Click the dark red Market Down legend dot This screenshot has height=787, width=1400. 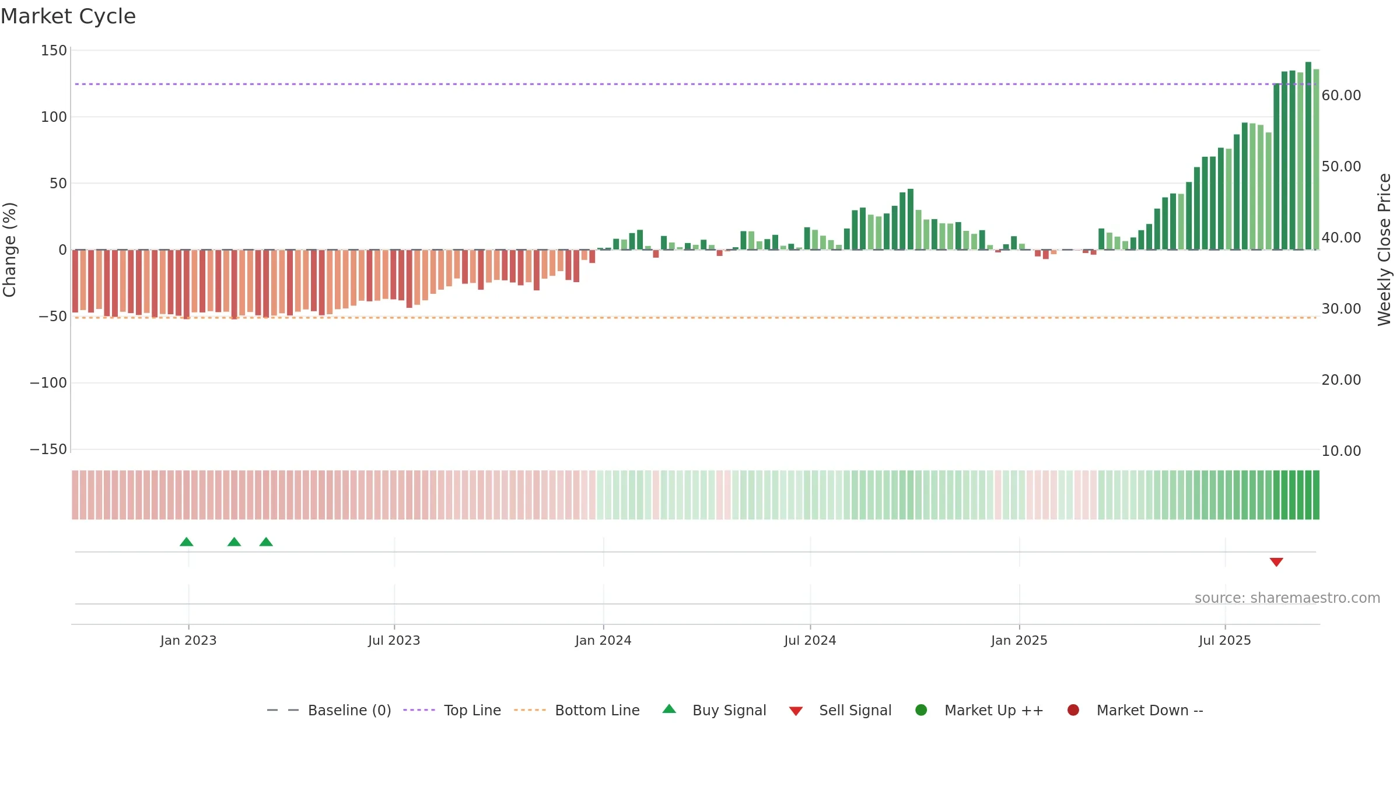tap(1073, 710)
